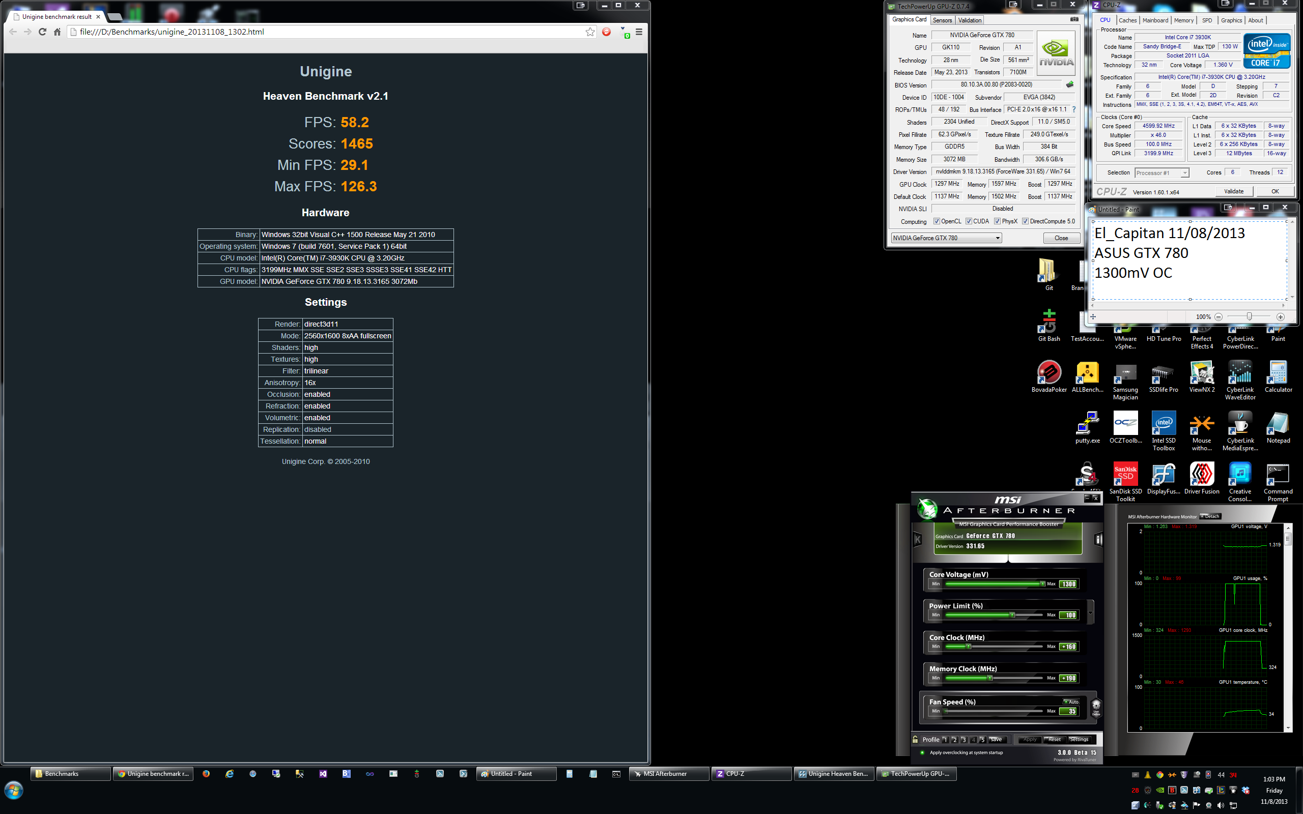The image size is (1303, 814).
Task: Open Internet Explorer from taskbar
Action: tap(230, 774)
